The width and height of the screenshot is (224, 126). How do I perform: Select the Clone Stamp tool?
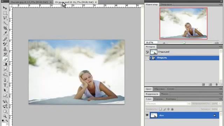coord(5,49)
